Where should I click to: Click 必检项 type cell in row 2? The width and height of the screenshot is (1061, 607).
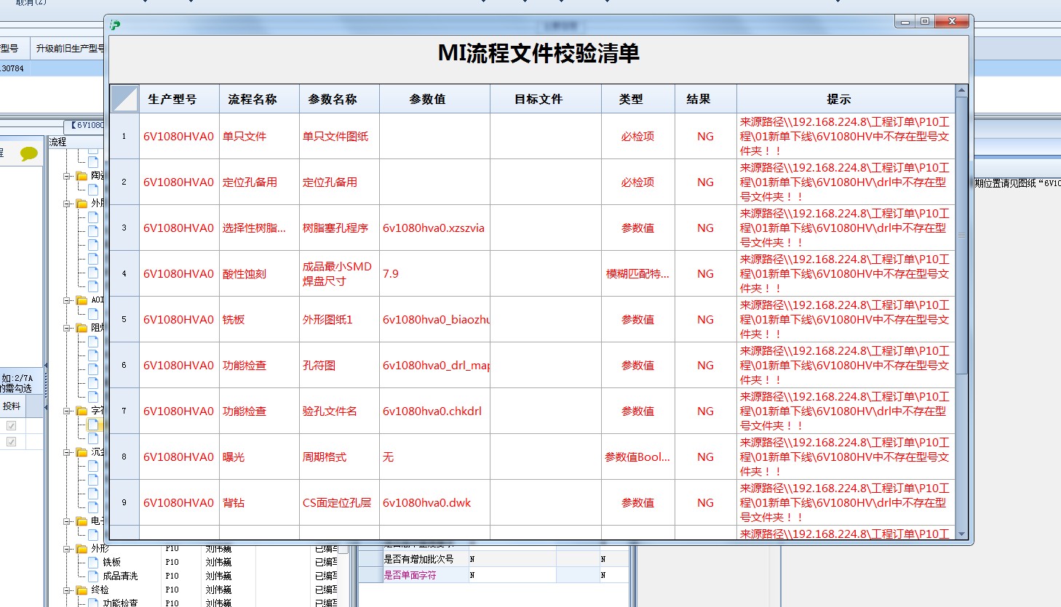point(638,182)
